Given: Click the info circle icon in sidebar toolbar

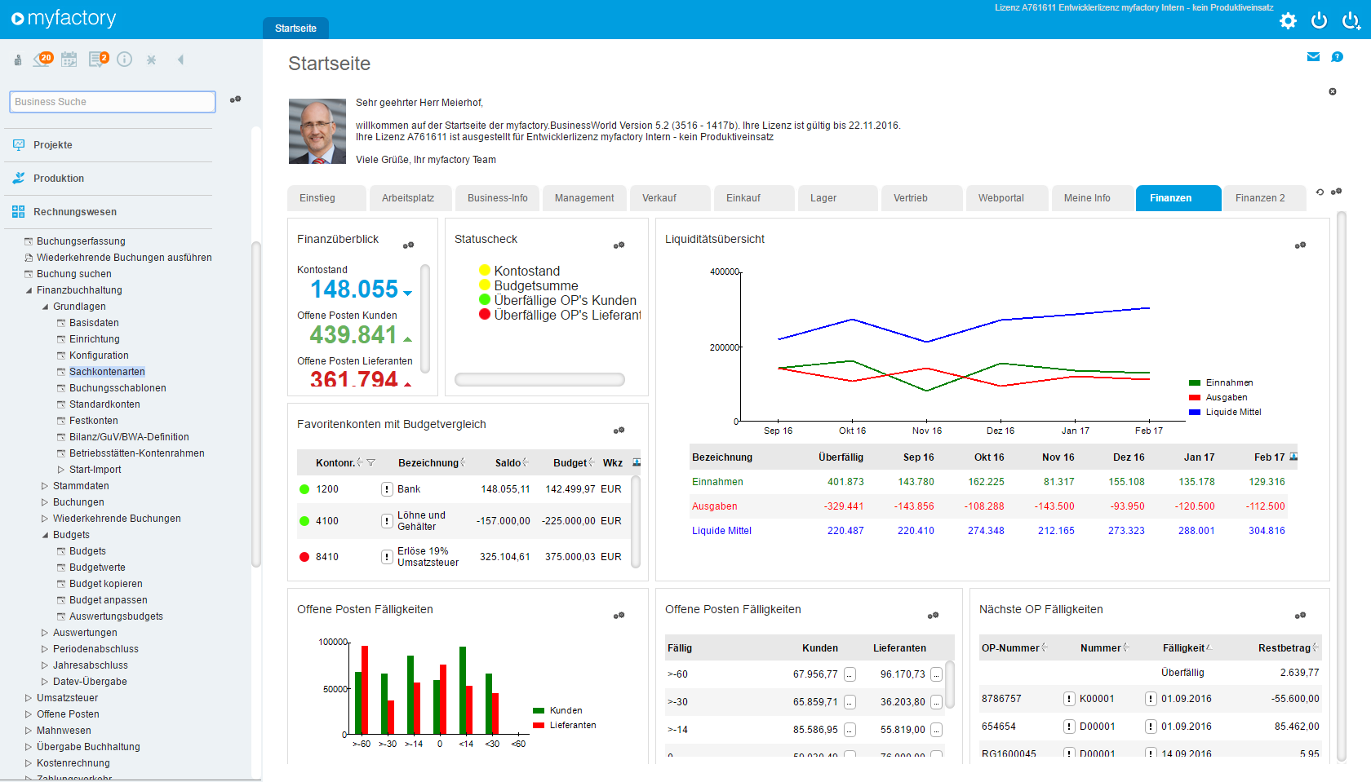Looking at the screenshot, I should coord(124,60).
